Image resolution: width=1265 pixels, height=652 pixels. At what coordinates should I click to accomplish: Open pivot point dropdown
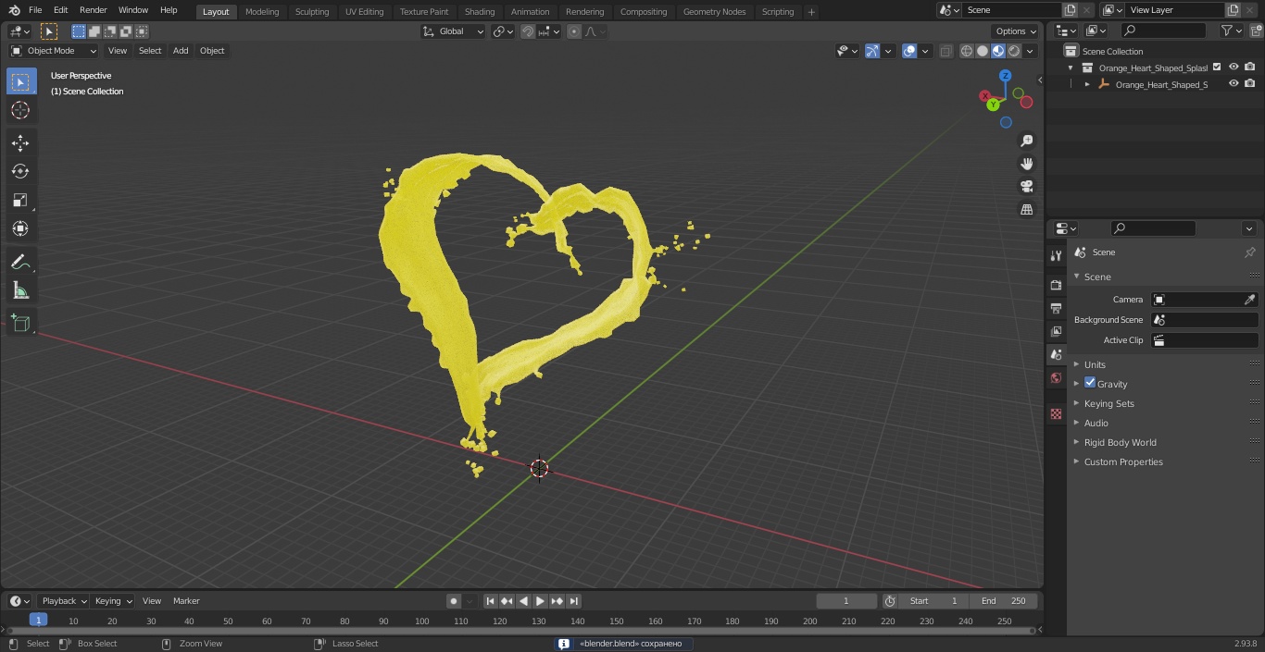pyautogui.click(x=503, y=31)
